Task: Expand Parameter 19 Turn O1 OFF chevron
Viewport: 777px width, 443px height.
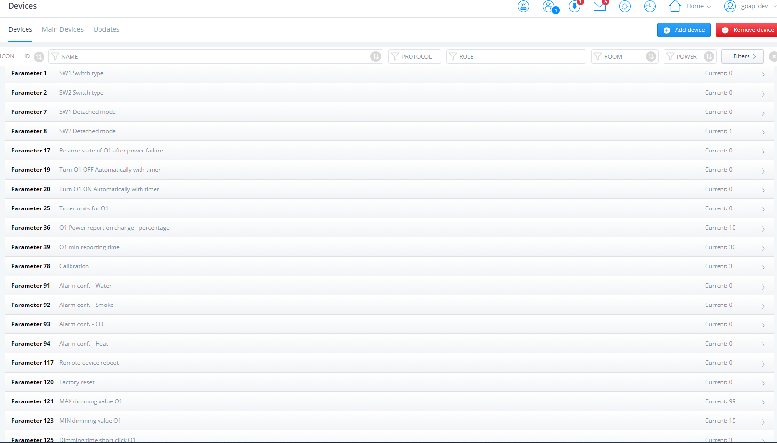Action: tap(763, 171)
